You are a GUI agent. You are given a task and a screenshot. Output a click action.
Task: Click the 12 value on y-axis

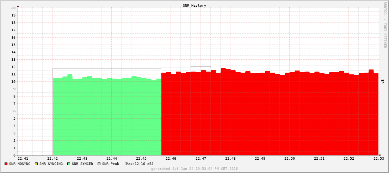(x=13, y=67)
